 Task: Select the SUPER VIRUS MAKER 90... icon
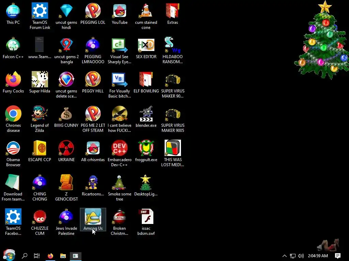pyautogui.click(x=172, y=85)
